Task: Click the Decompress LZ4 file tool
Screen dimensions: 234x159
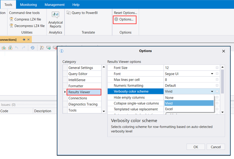Action: (x=27, y=26)
